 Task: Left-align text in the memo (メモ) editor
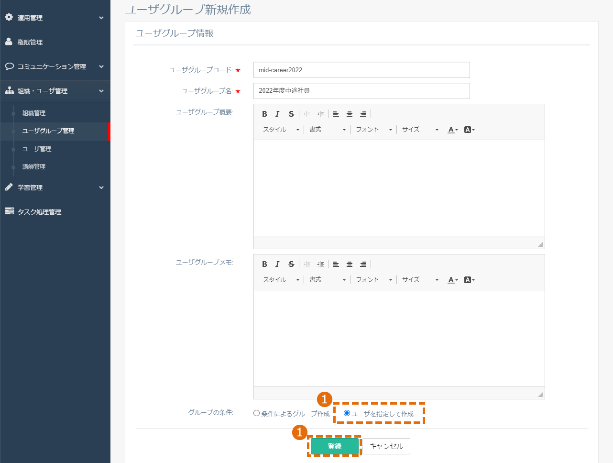[x=336, y=264]
